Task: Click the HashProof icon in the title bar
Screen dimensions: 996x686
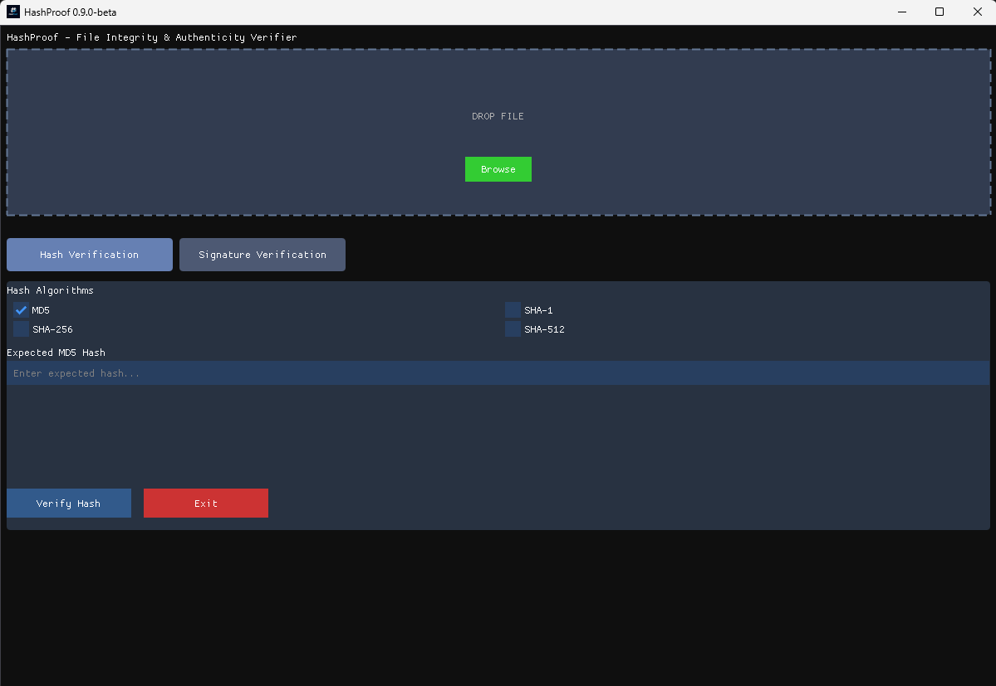Action: coord(14,12)
